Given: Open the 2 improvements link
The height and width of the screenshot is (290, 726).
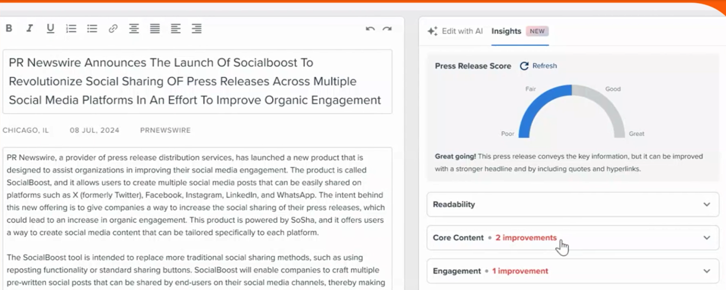Looking at the screenshot, I should 526,238.
